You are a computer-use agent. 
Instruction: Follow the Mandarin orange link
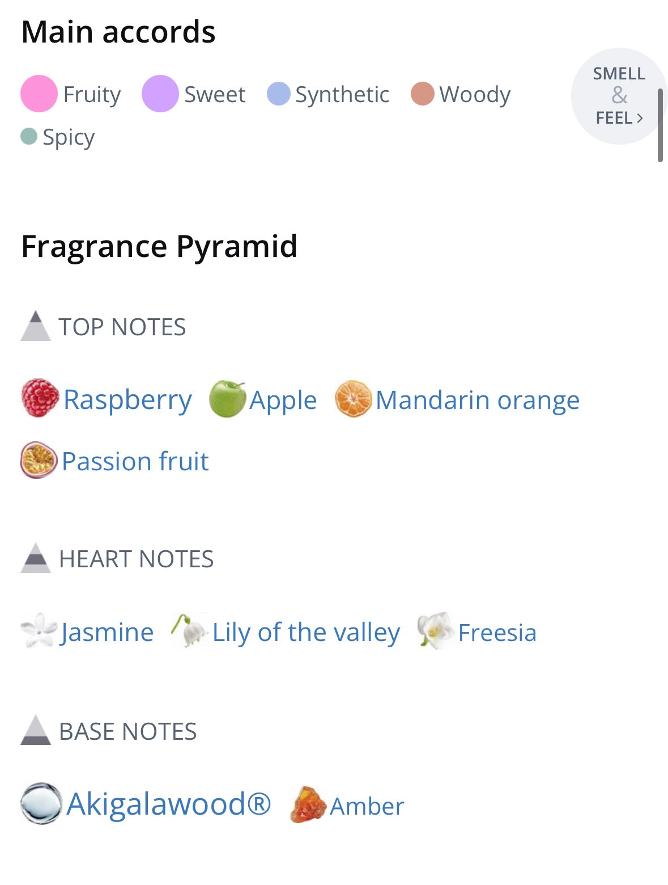(x=477, y=399)
